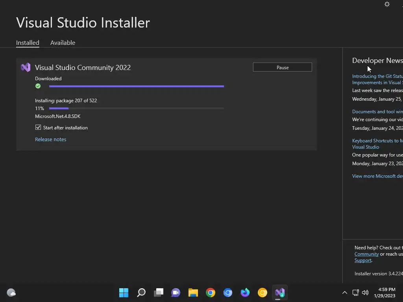
Task: Uncheck Start after installation
Action: pyautogui.click(x=38, y=127)
